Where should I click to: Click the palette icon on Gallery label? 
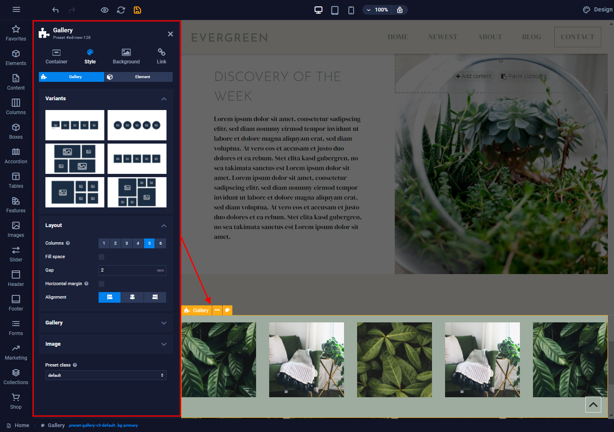[x=227, y=310]
